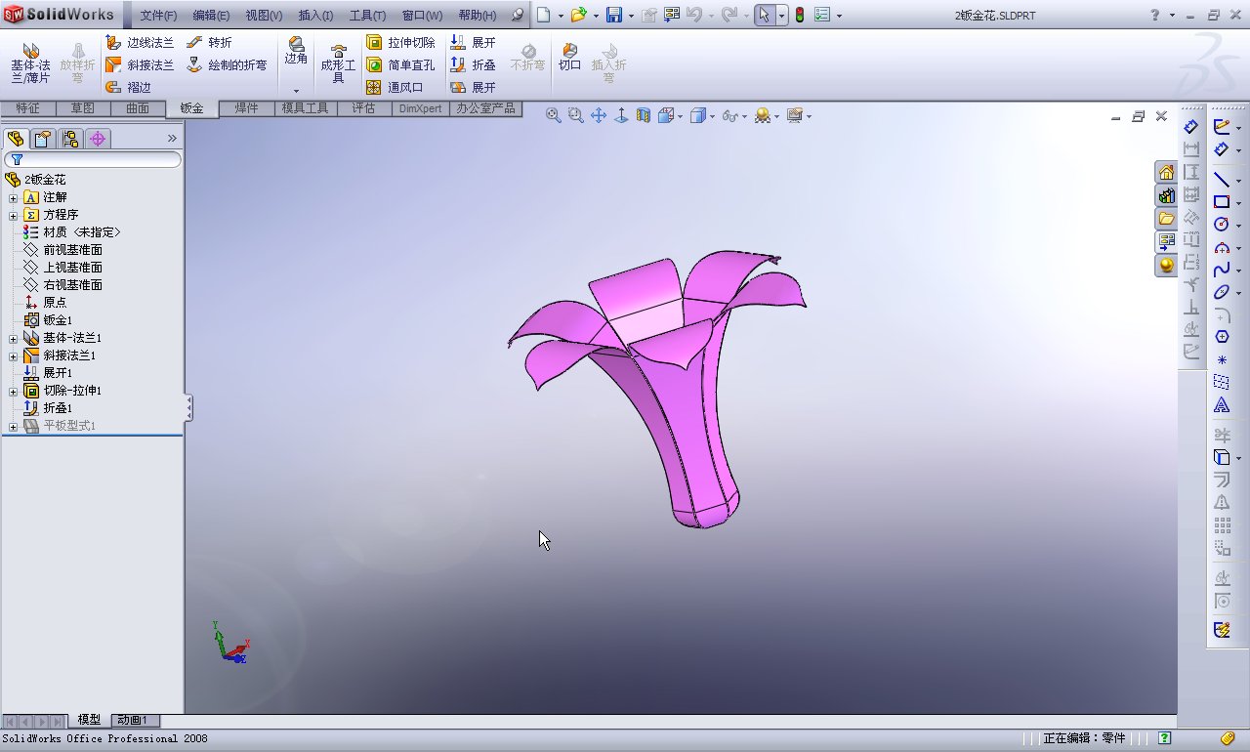Expand the 方程序 tree node

pyautogui.click(x=13, y=215)
